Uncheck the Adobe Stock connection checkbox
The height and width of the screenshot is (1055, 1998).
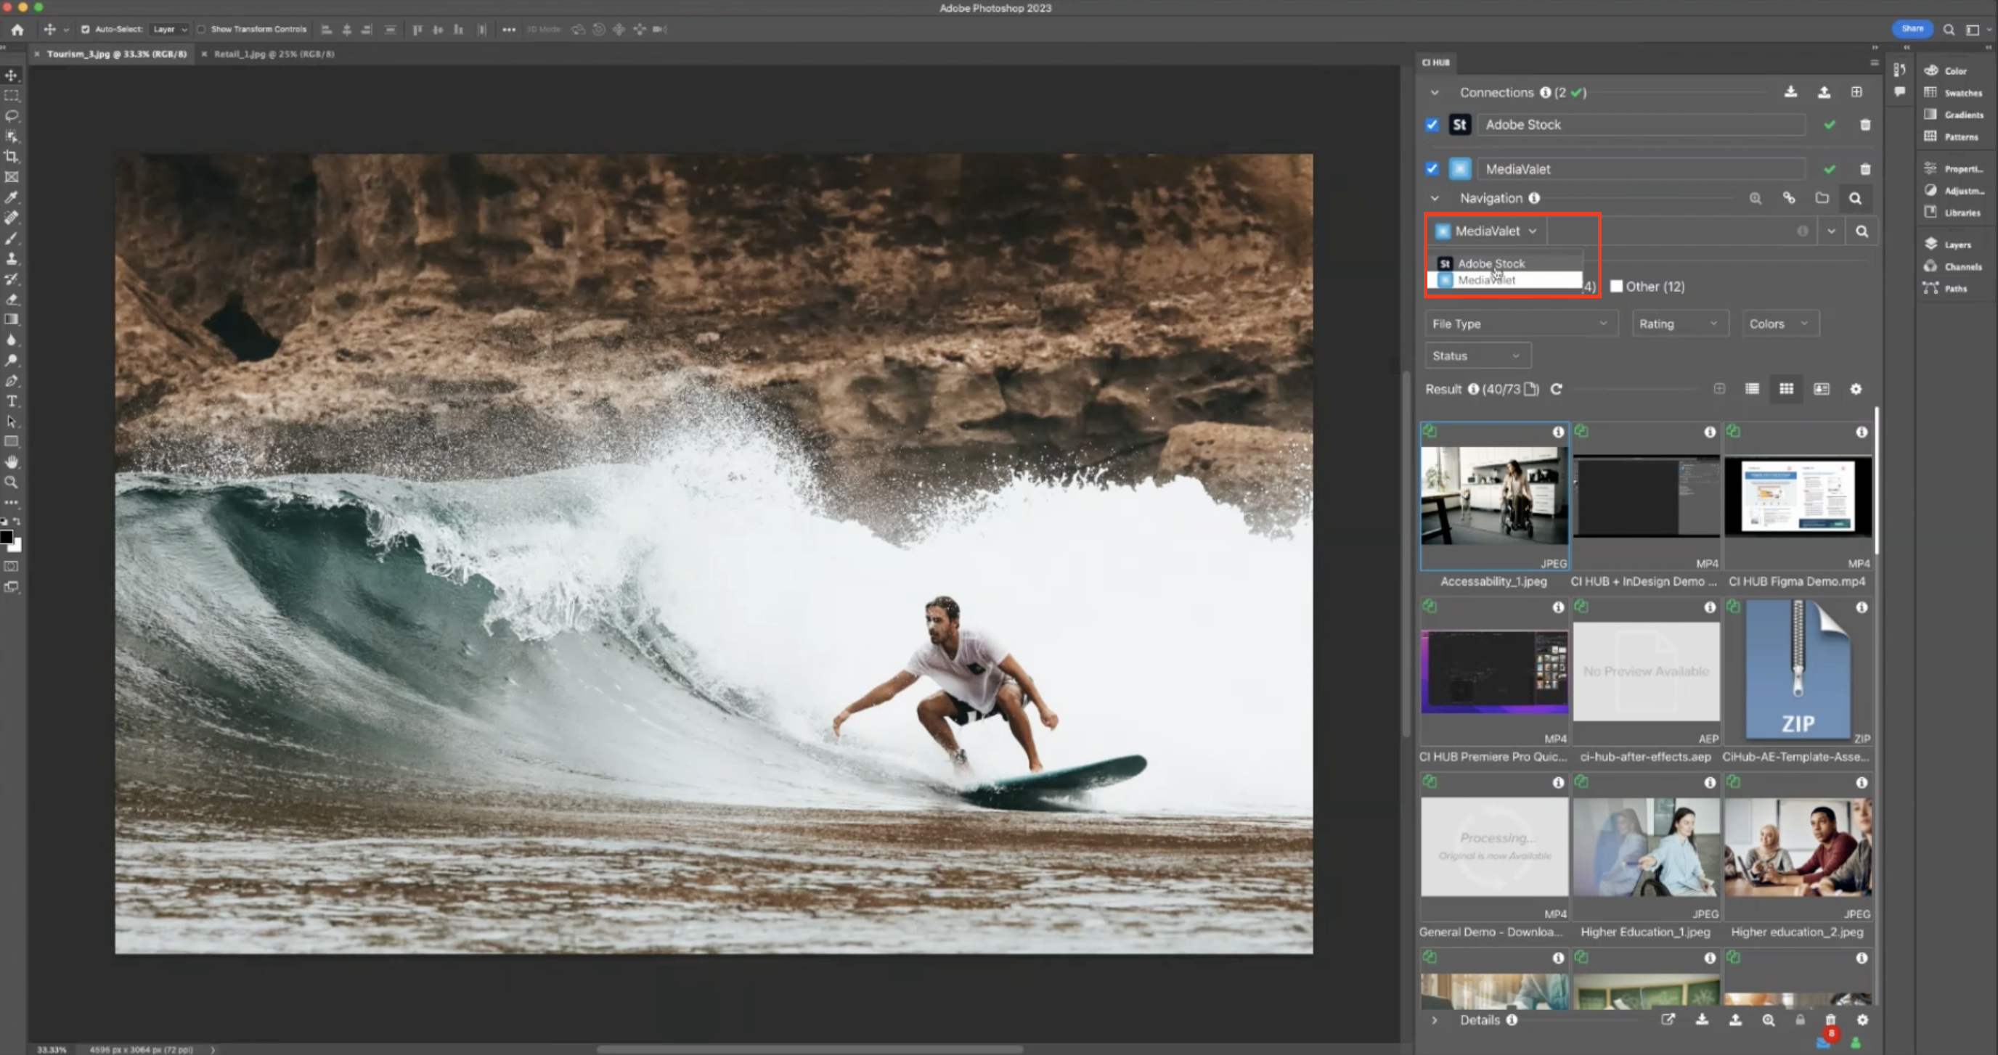point(1432,125)
